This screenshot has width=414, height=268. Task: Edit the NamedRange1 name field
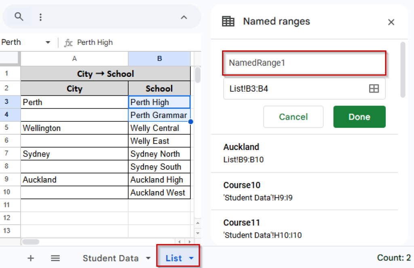click(304, 63)
